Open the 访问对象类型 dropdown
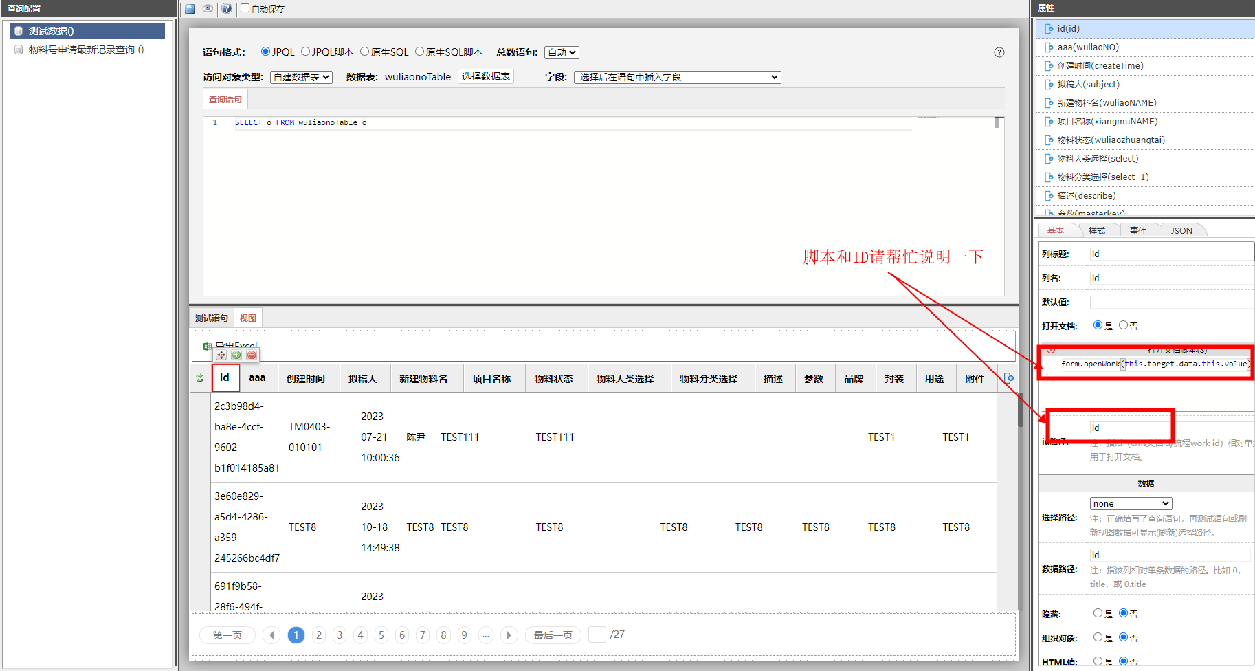Image resolution: width=1255 pixels, height=671 pixels. (x=301, y=77)
